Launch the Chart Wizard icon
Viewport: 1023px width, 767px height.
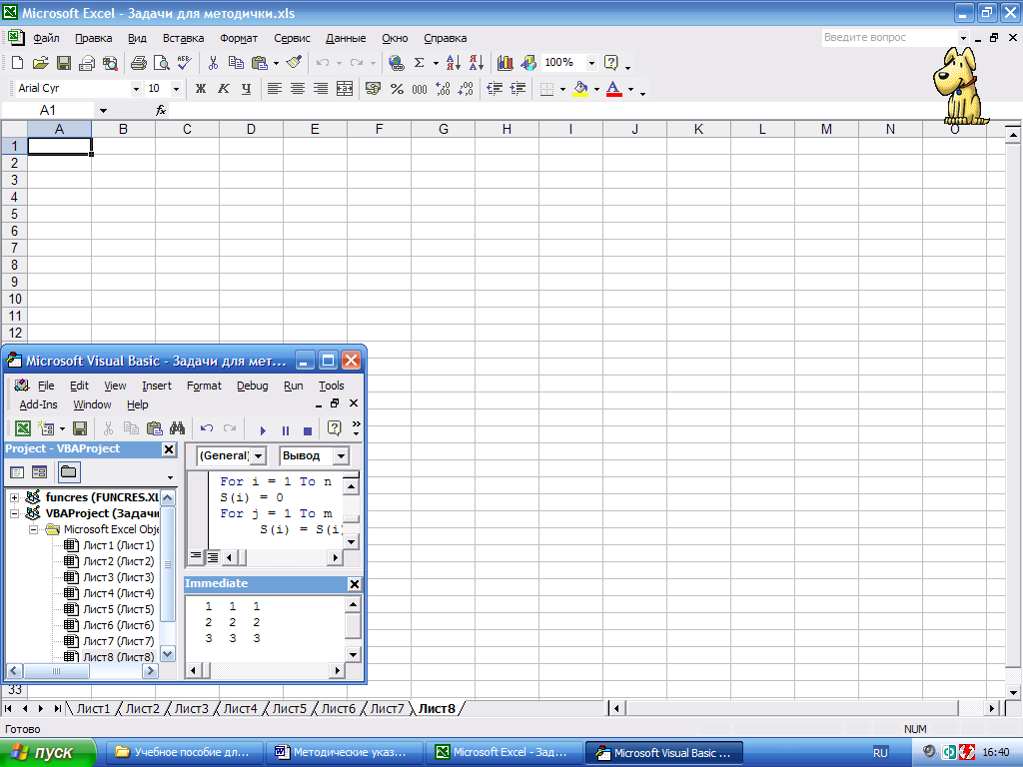click(x=505, y=63)
